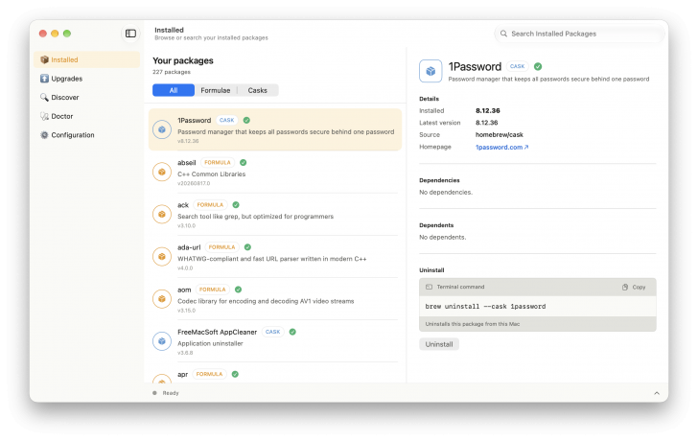The height and width of the screenshot is (441, 698).
Task: Open the 1password.com homepage link
Action: pyautogui.click(x=501, y=147)
